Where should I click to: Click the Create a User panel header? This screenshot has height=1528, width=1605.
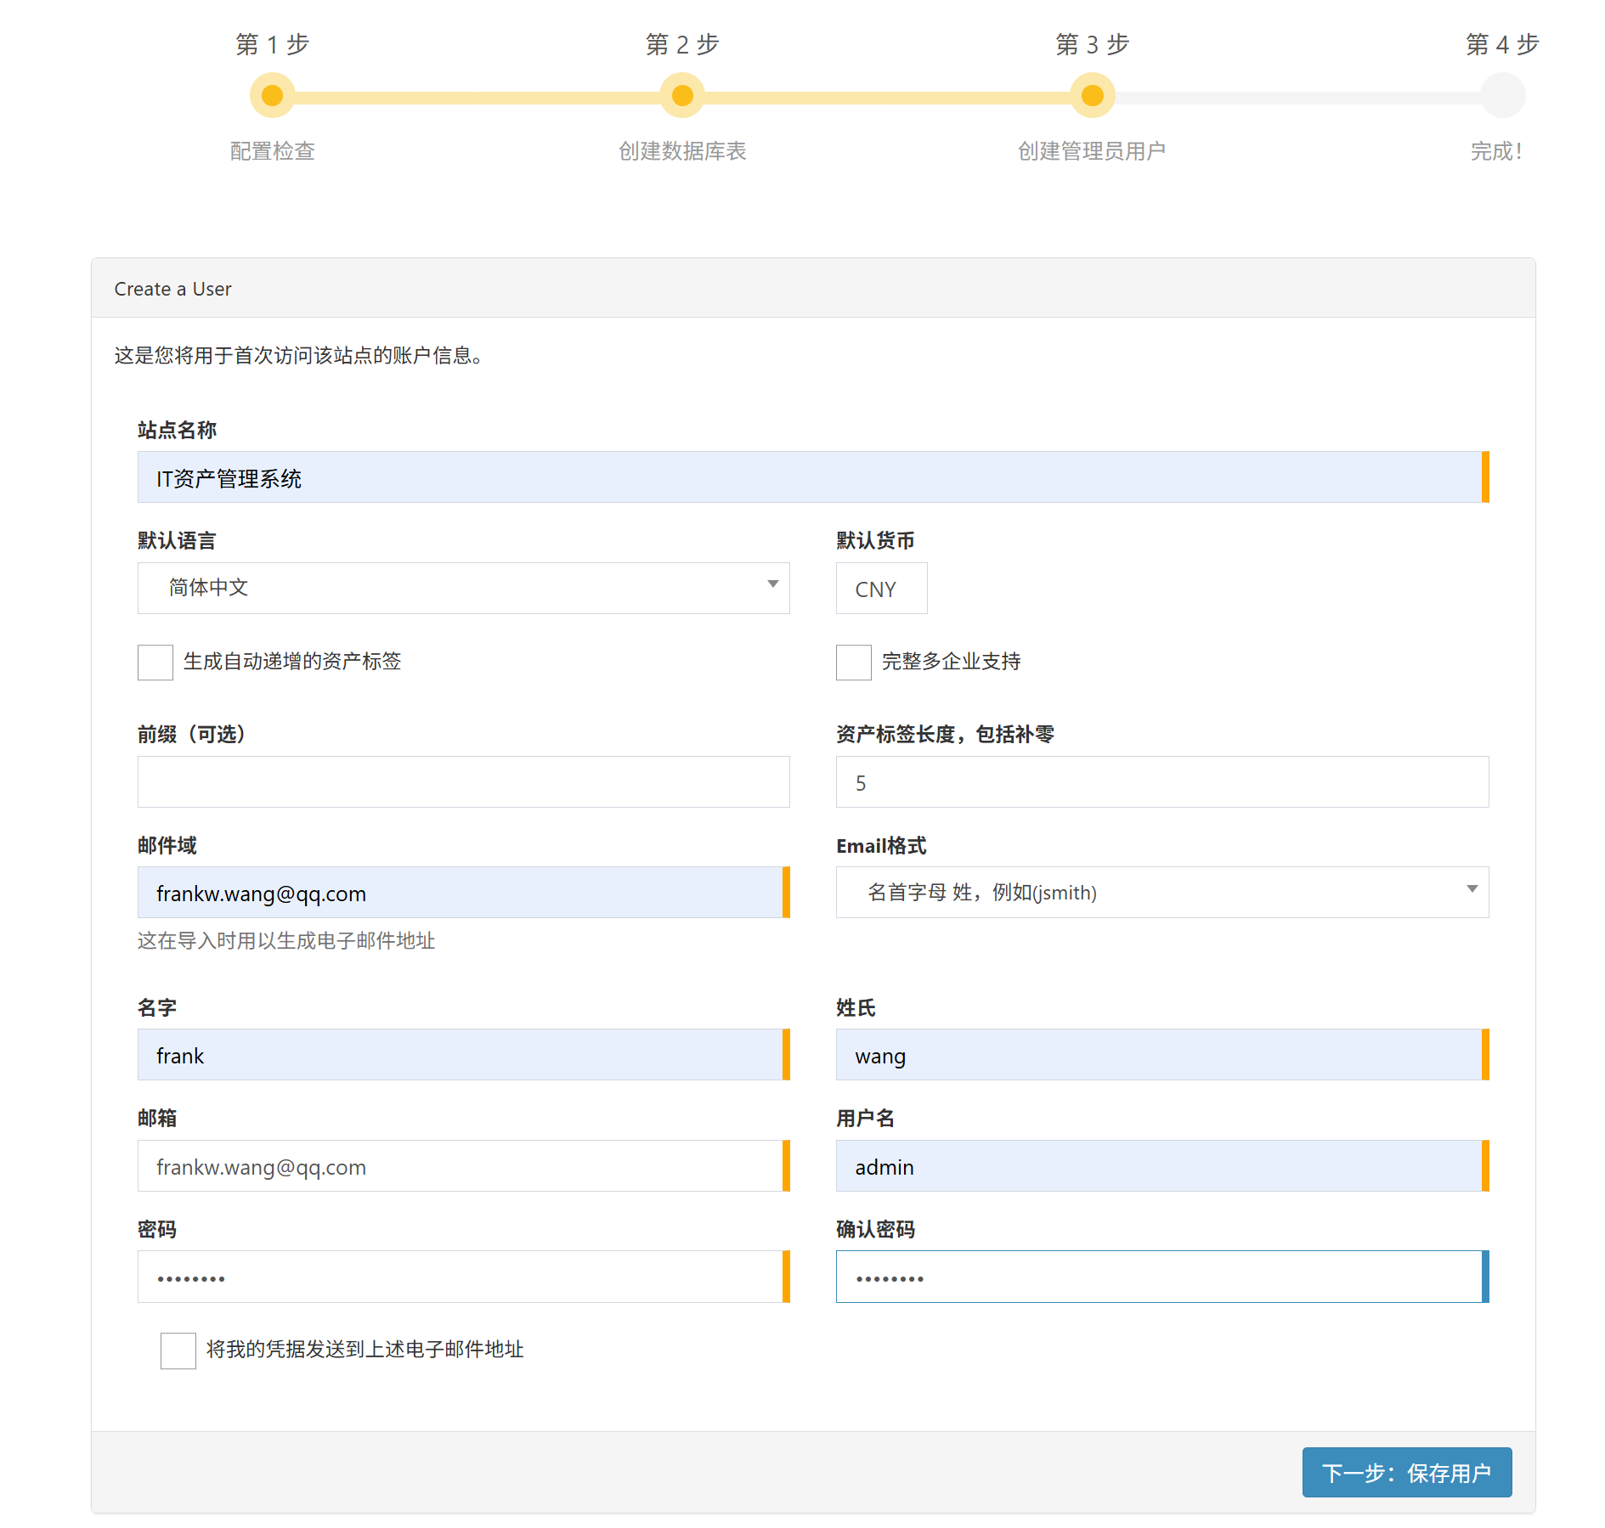tap(172, 289)
